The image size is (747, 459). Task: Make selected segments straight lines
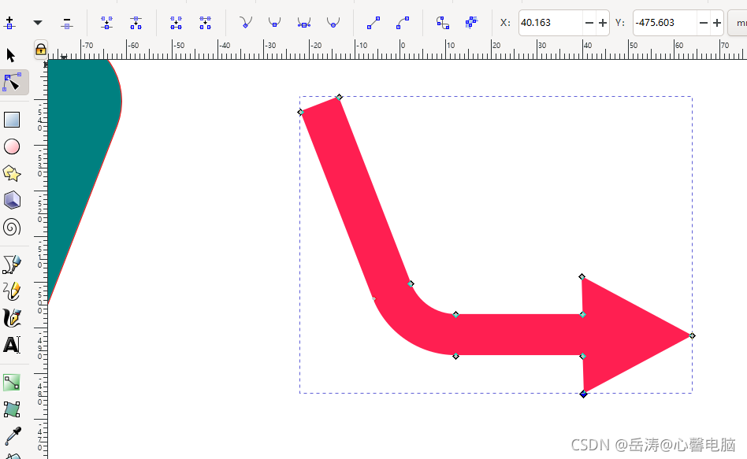point(373,22)
